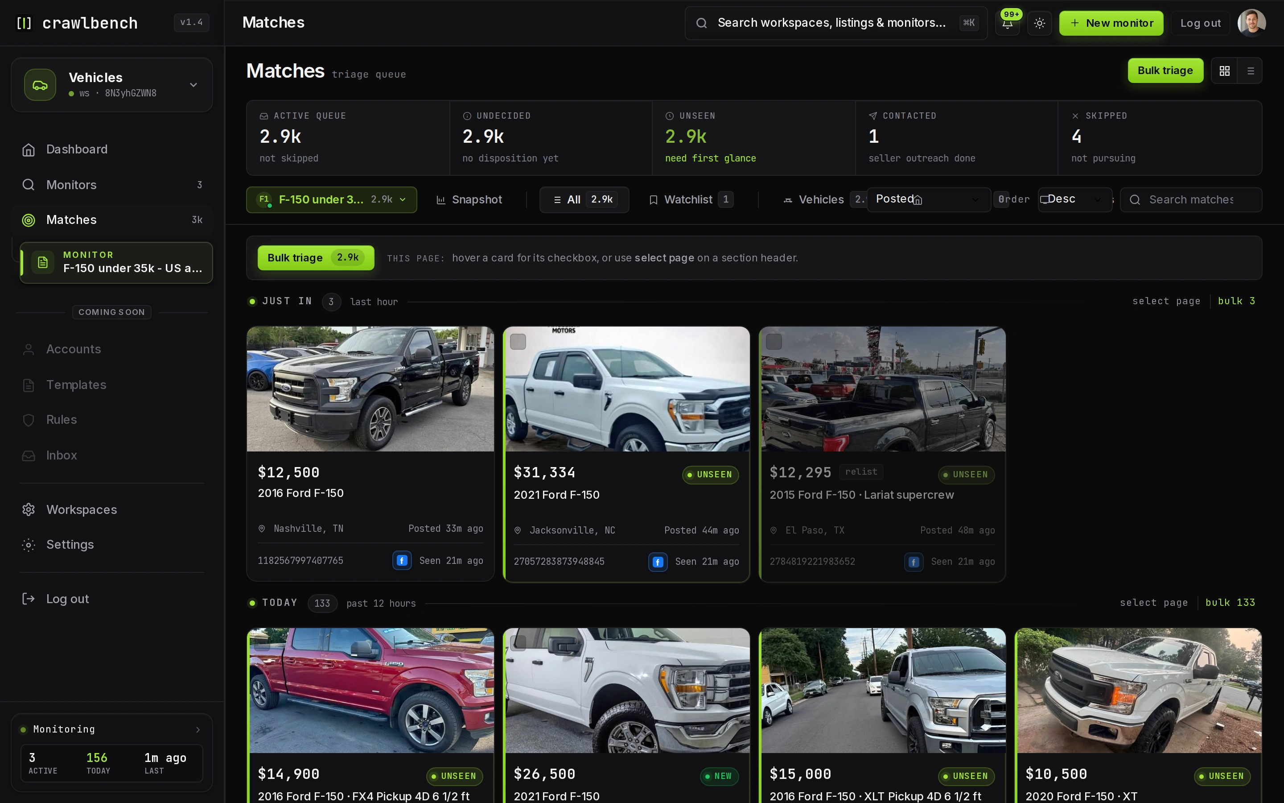Tick checkbox on $14,900 red F-150 card
1284x803 pixels.
[x=262, y=643]
